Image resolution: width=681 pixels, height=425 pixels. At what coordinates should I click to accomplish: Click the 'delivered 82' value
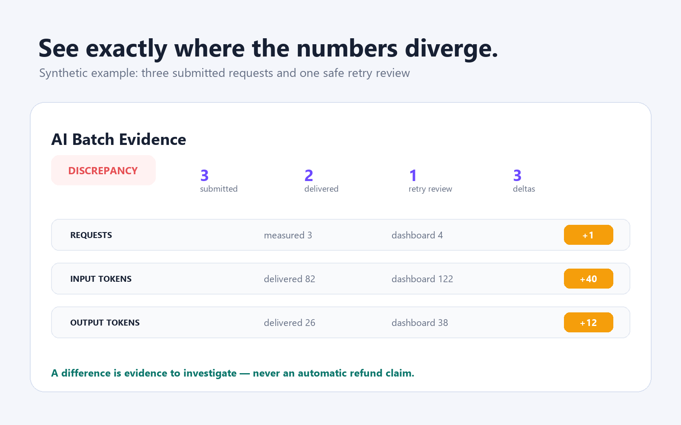(x=289, y=279)
